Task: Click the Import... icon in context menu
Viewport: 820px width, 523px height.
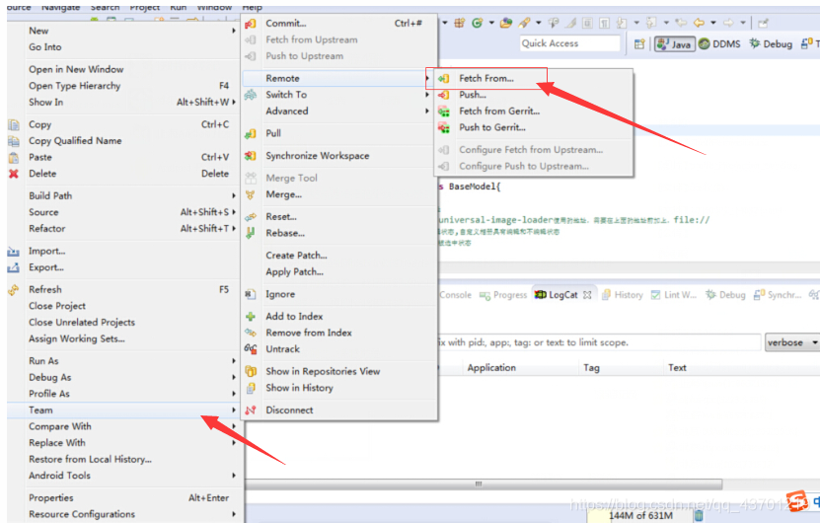Action: coord(14,252)
